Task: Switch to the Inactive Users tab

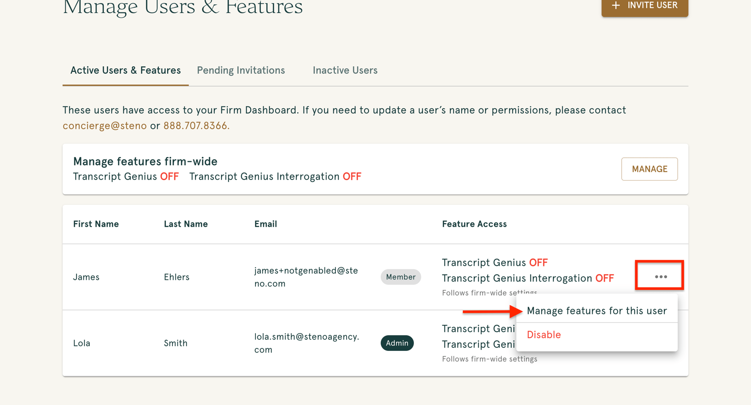Action: pos(344,70)
